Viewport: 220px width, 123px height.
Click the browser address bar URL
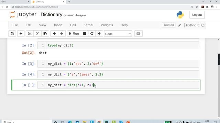point(37,7)
